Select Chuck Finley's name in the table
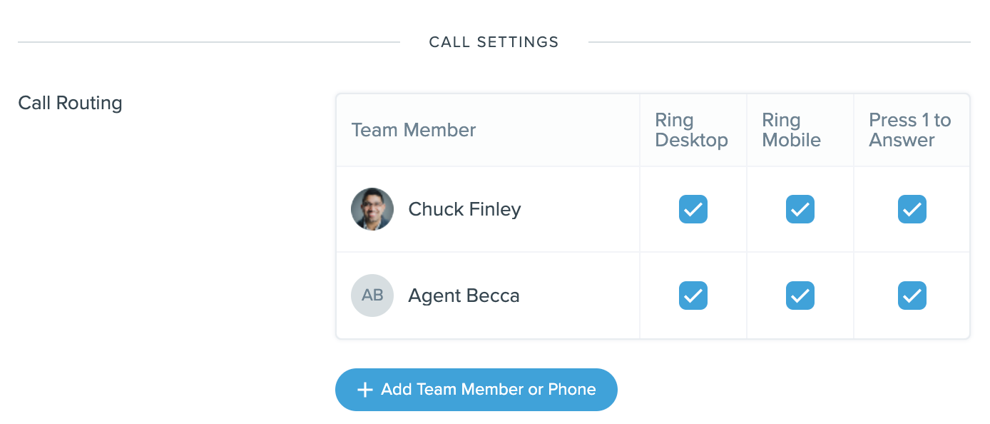This screenshot has height=424, width=990. point(464,209)
